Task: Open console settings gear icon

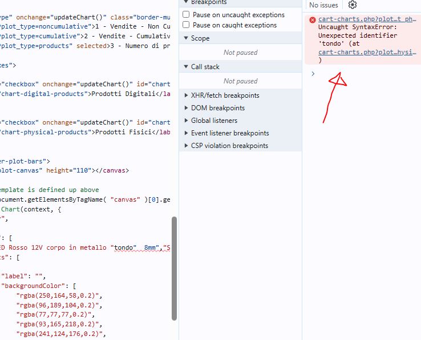Action: (x=353, y=5)
